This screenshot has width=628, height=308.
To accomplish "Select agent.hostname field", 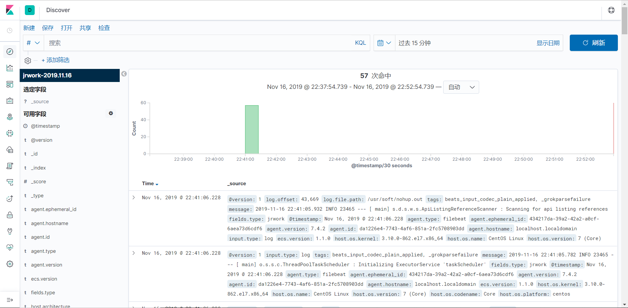I will pyautogui.click(x=50, y=223).
